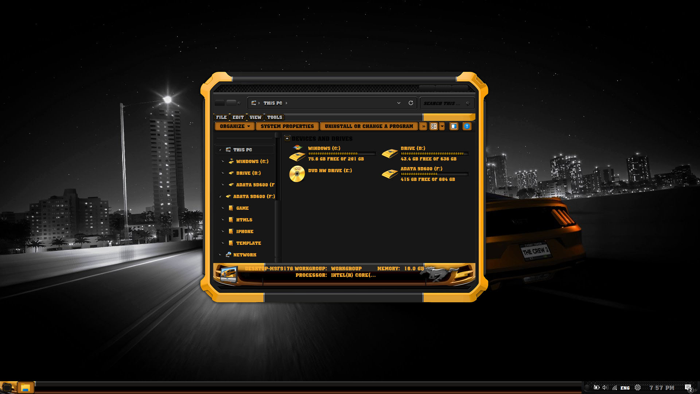700x394 pixels.
Task: Click File Explorer icon on taskbar
Action: click(25, 387)
